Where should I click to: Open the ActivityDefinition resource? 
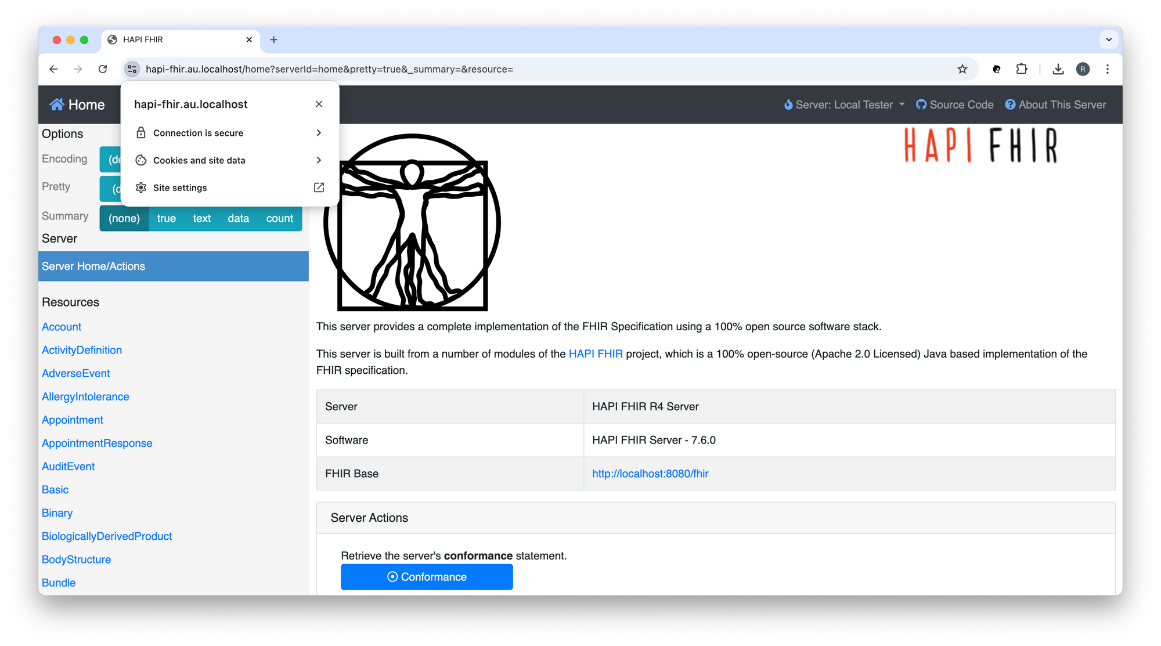[82, 350]
